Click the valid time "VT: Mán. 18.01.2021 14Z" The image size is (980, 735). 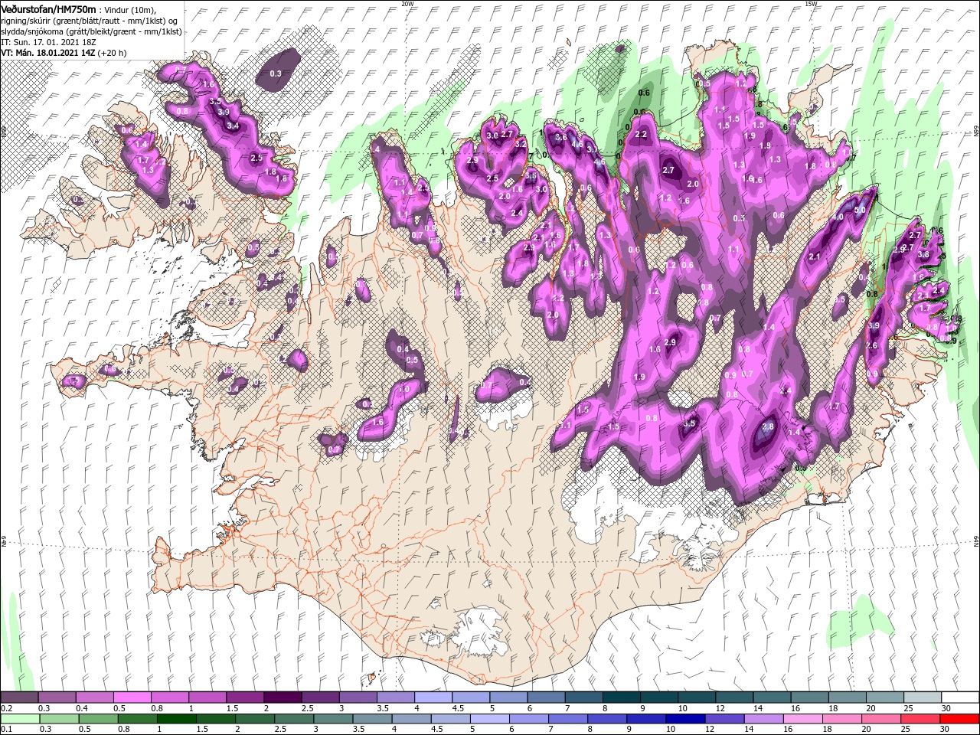(47, 53)
